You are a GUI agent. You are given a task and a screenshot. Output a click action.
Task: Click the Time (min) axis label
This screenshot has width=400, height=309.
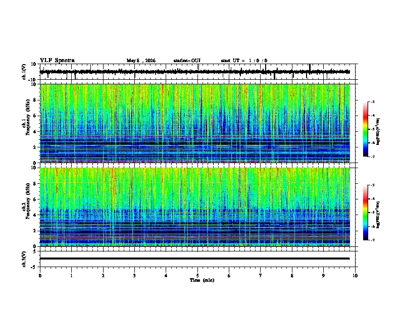click(202, 280)
